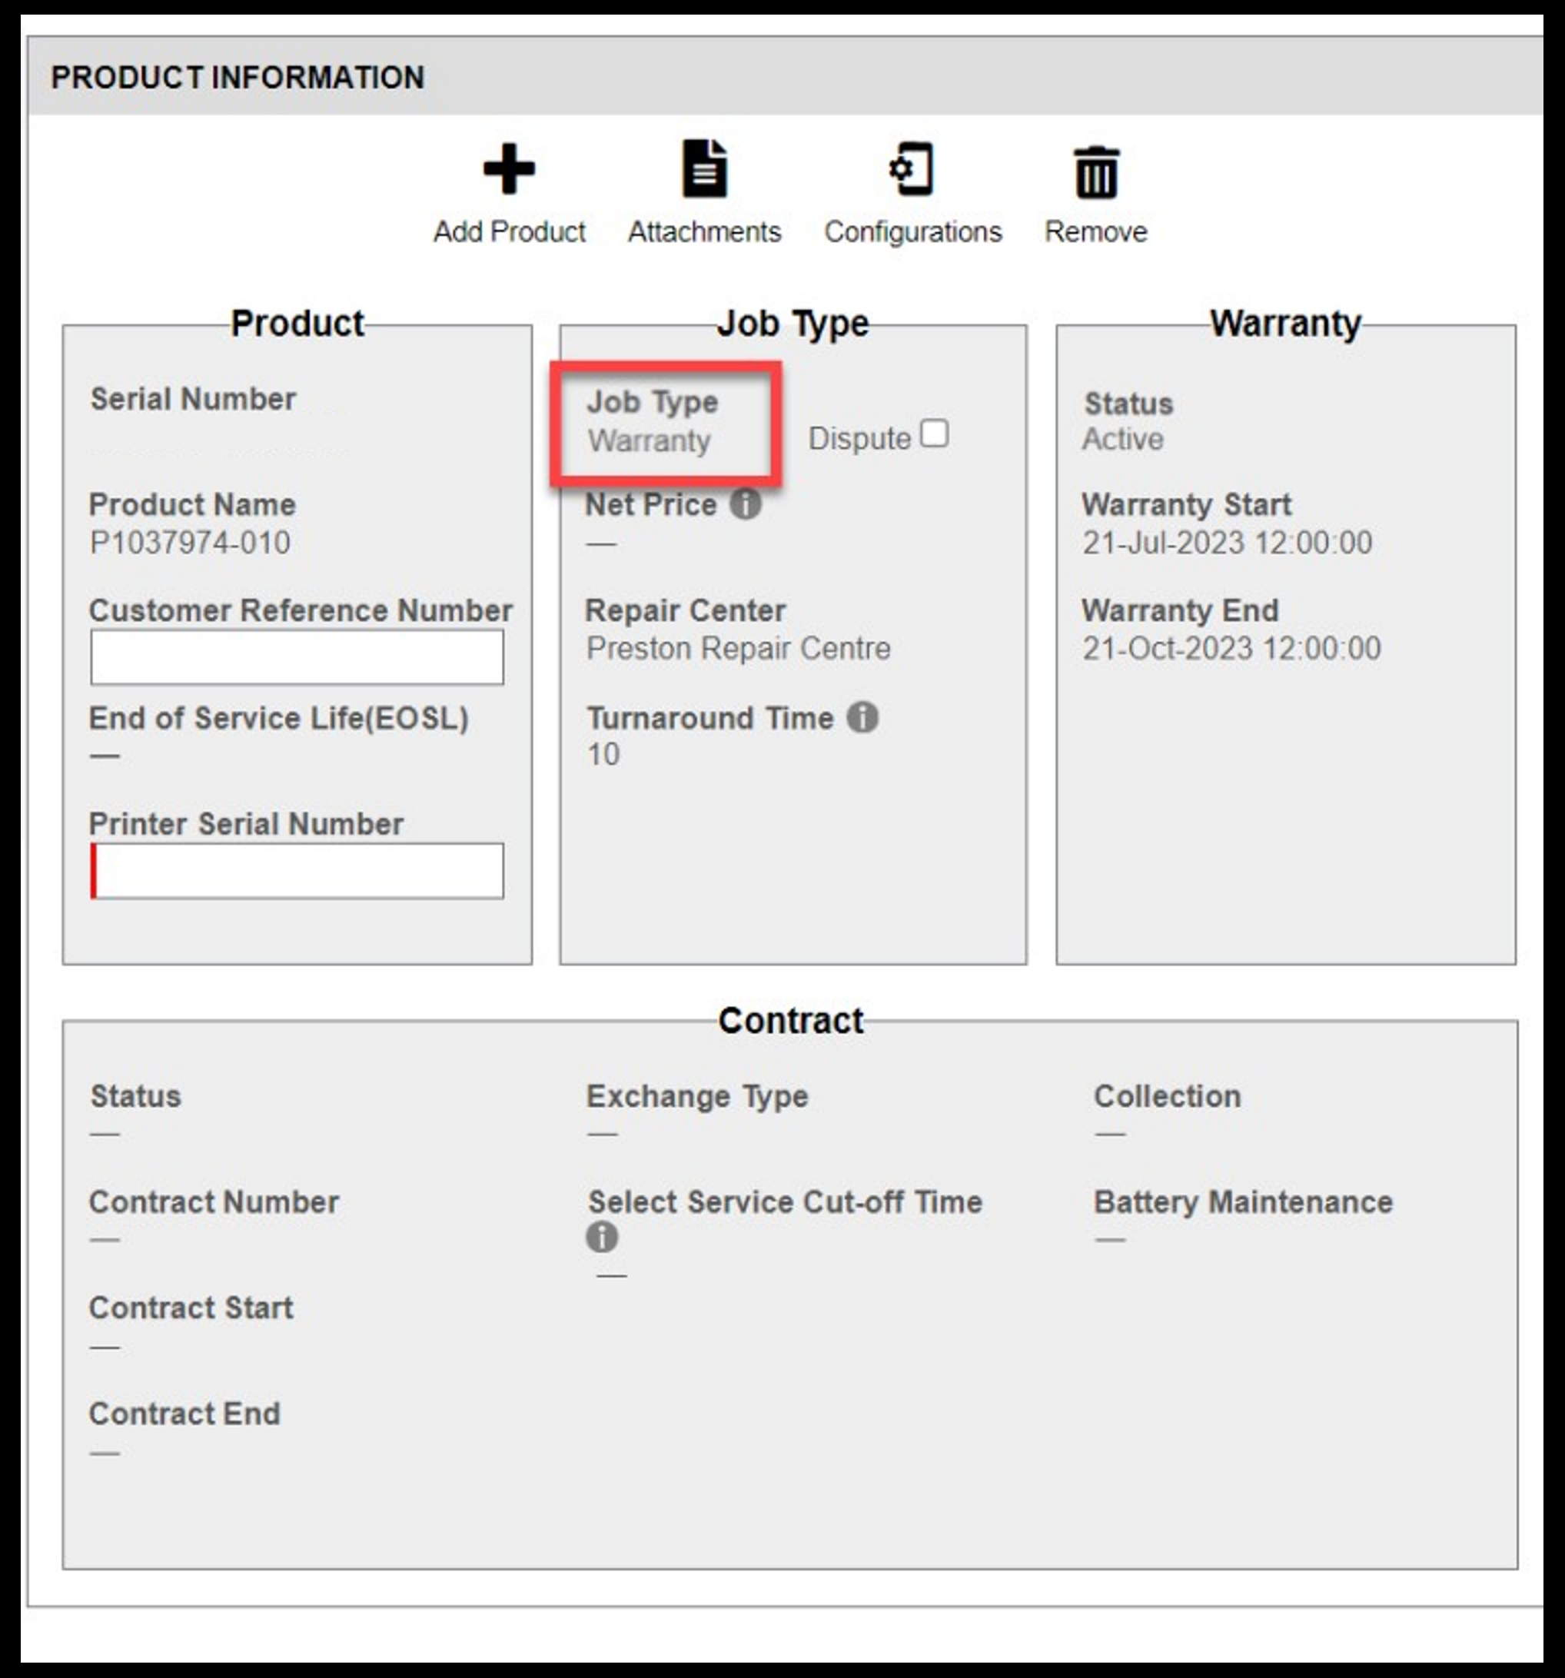Image resolution: width=1565 pixels, height=1678 pixels.
Task: Click the Remove trash can icon
Action: point(1097,171)
